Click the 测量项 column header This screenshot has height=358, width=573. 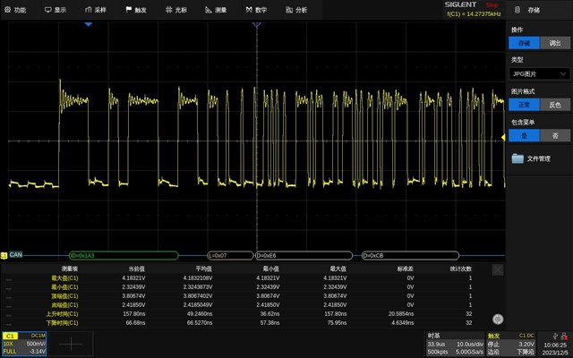(x=70, y=268)
